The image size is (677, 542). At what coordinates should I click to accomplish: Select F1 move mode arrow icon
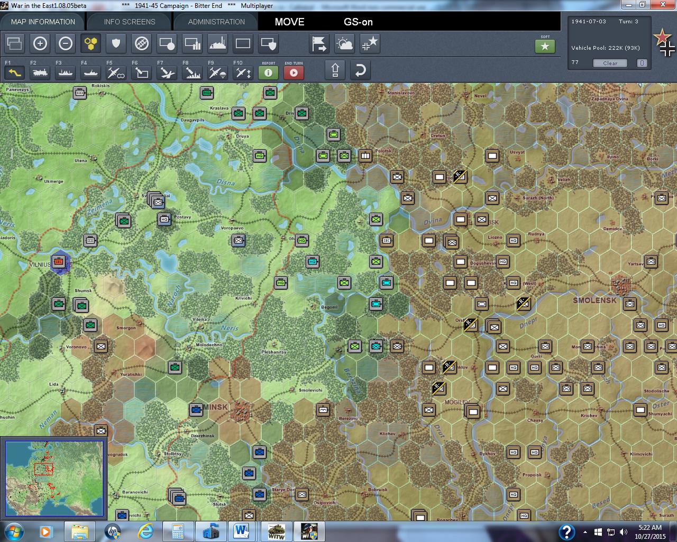click(15, 72)
